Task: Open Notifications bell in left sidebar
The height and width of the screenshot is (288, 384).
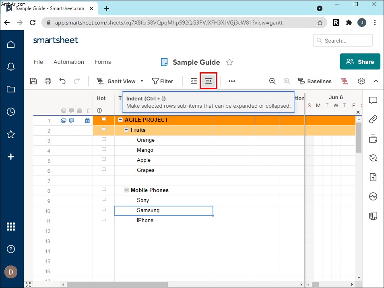Action: 11,67
